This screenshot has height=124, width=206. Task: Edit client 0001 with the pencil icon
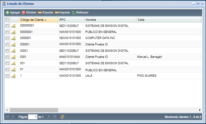tap(13, 57)
